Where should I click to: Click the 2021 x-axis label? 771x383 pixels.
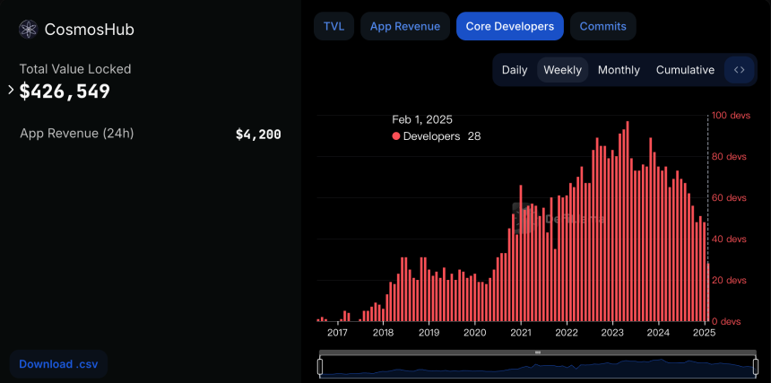(x=521, y=333)
